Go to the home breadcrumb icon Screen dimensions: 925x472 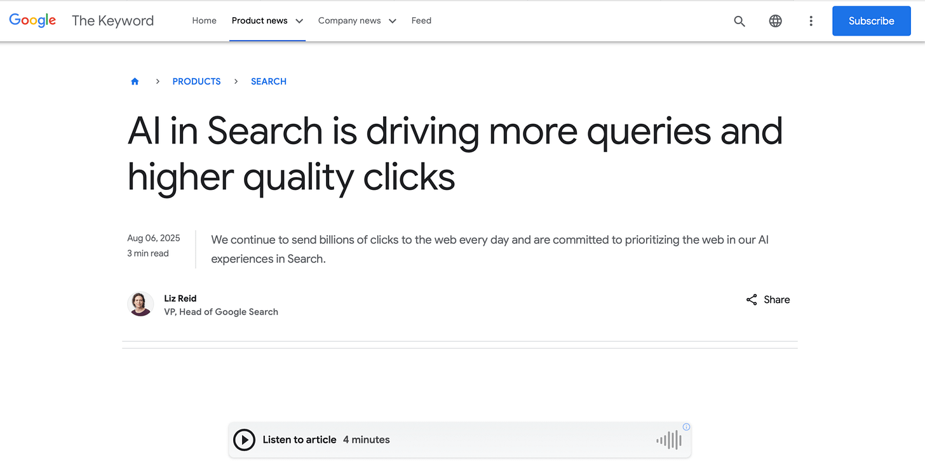135,81
